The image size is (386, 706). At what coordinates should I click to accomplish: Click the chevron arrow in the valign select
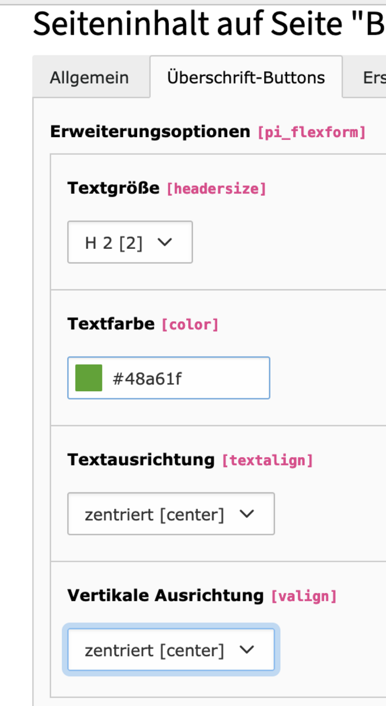(247, 650)
